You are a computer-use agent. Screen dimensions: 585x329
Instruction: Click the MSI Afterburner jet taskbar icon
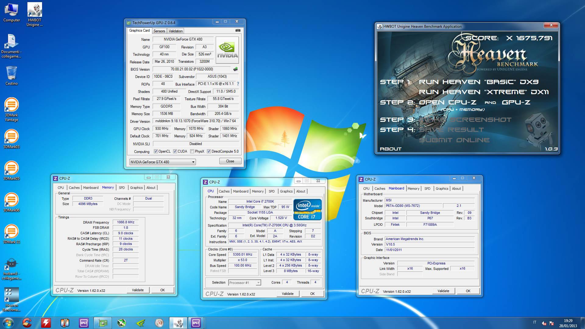click(x=122, y=323)
